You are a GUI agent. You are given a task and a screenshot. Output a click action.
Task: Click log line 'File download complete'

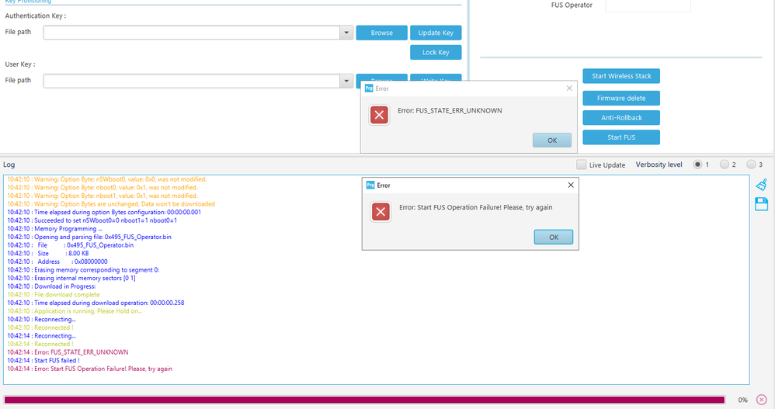point(54,294)
